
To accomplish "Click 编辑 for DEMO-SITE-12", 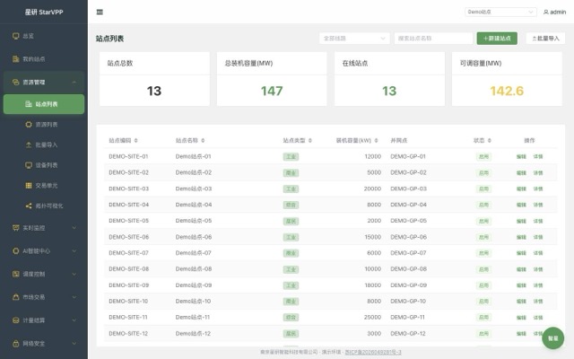I will click(x=521, y=333).
